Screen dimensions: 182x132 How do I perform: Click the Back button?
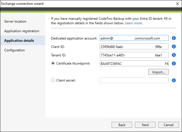[122, 125]
